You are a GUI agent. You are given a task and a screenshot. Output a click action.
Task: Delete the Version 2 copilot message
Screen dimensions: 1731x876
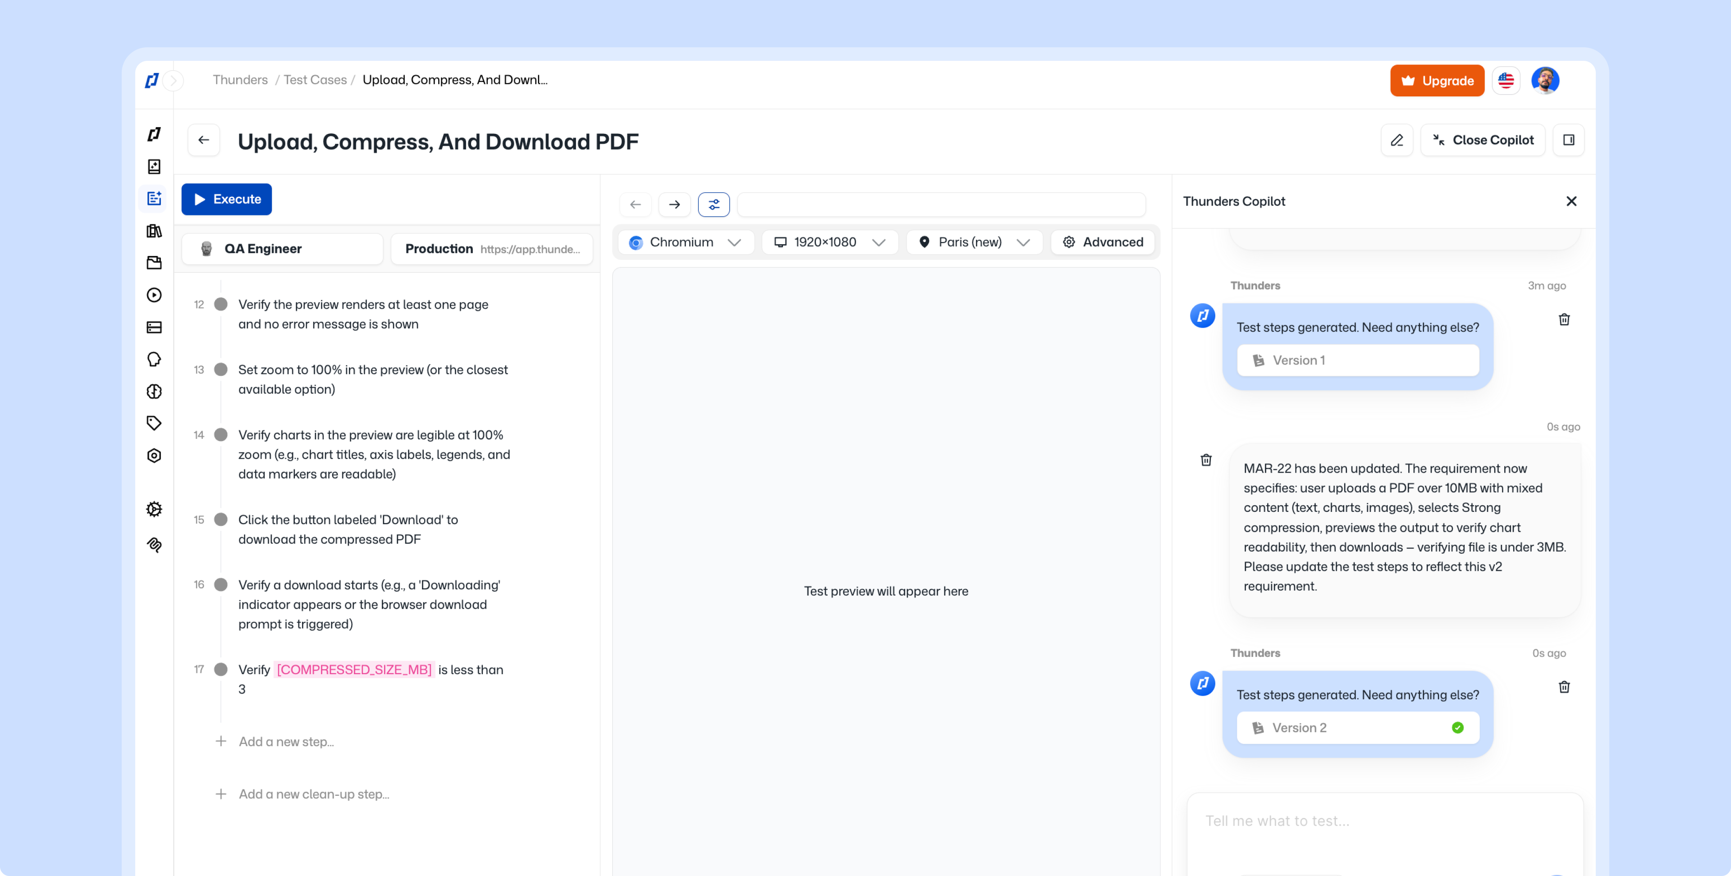tap(1564, 687)
